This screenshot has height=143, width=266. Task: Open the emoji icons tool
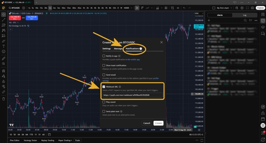click(4, 52)
